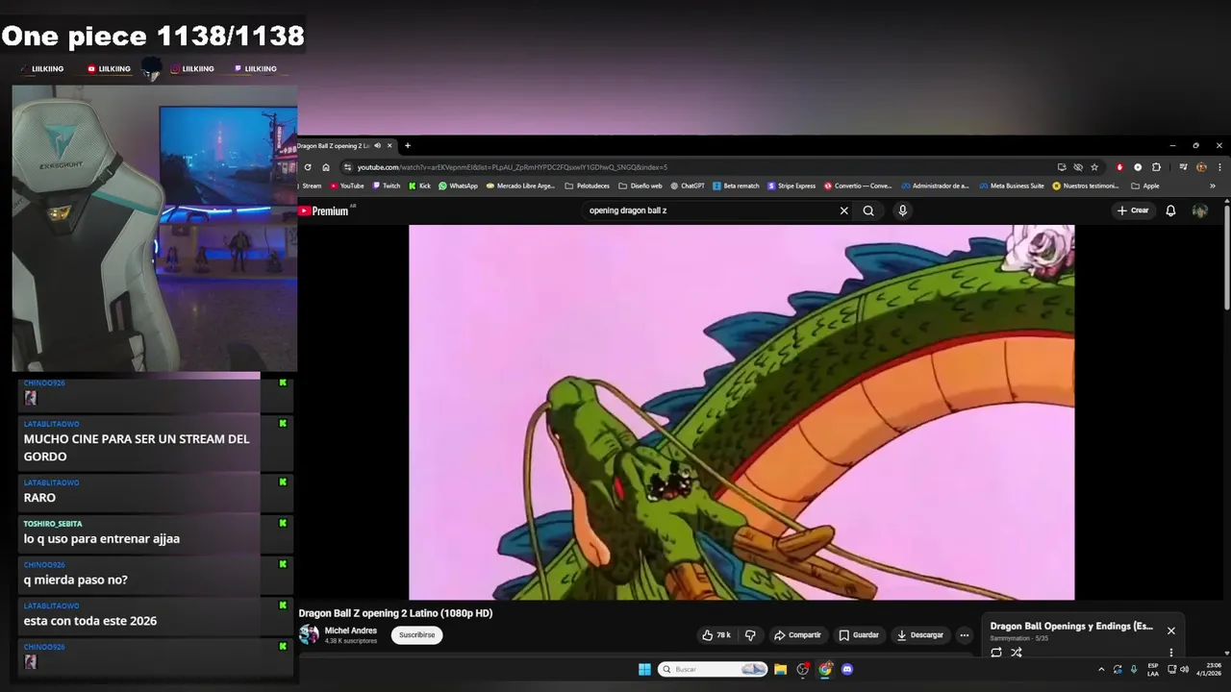Viewport: 1231px width, 692px height.
Task: Like the Dragon Ball Z opening video
Action: pyautogui.click(x=716, y=635)
